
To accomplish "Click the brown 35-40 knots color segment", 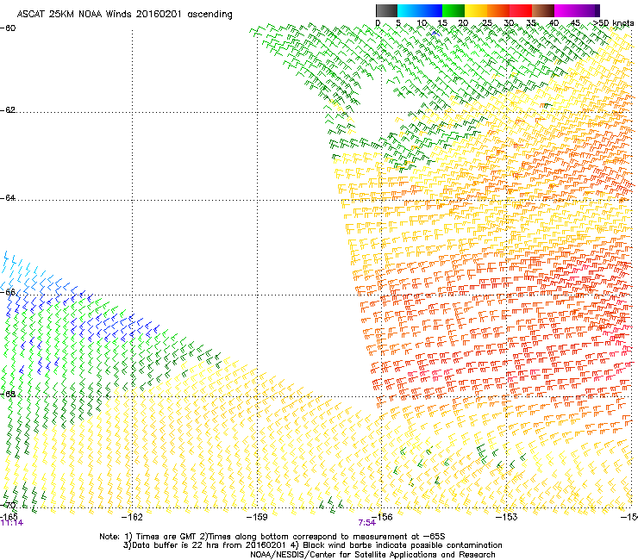I will (543, 10).
